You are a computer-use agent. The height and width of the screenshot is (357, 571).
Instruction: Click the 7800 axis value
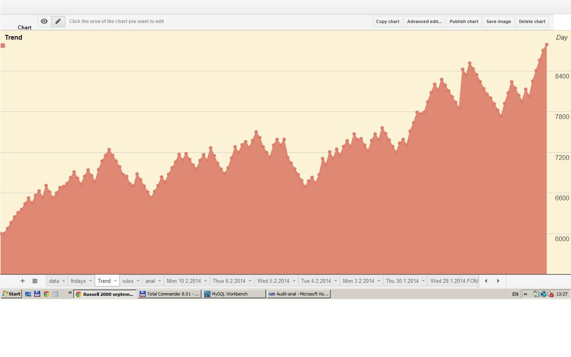pyautogui.click(x=562, y=117)
